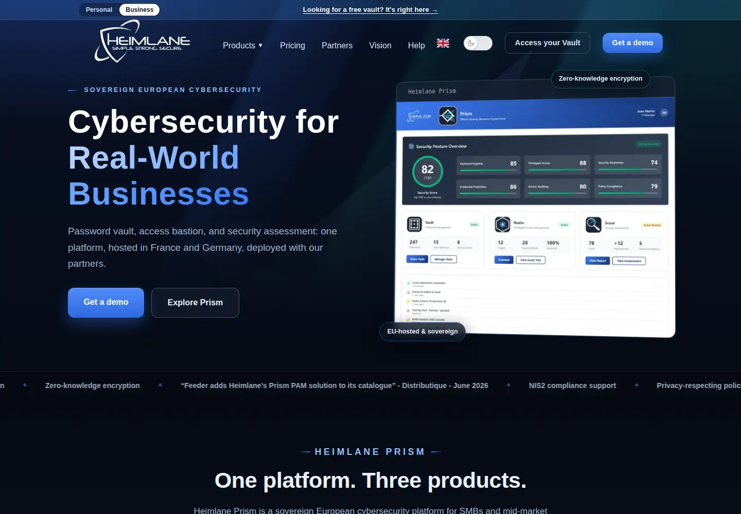Select Help in the navigation bar
The height and width of the screenshot is (514, 741).
(x=416, y=45)
